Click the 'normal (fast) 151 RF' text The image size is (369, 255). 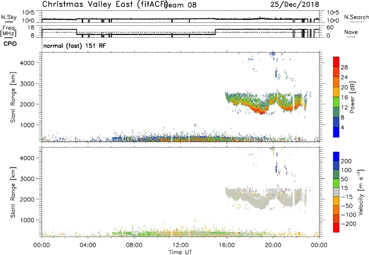pyautogui.click(x=75, y=46)
